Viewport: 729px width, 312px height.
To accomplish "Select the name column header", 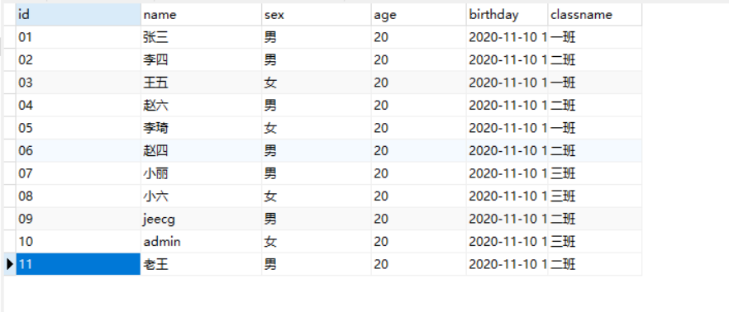I will tap(202, 14).
